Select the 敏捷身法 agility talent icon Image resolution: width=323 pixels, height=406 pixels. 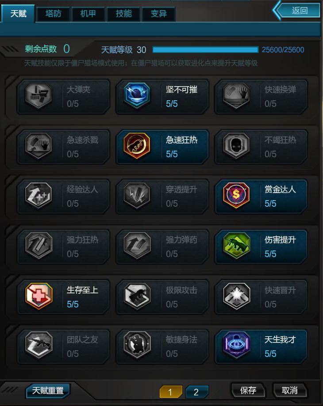pyautogui.click(x=137, y=345)
